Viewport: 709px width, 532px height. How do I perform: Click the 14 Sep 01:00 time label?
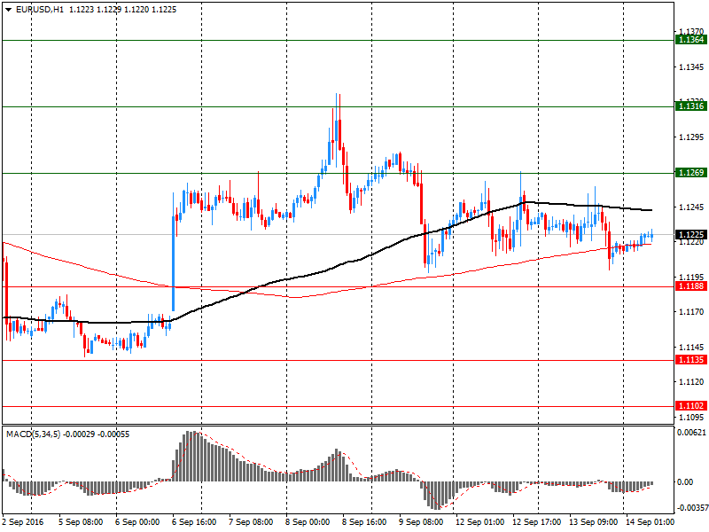pos(650,522)
